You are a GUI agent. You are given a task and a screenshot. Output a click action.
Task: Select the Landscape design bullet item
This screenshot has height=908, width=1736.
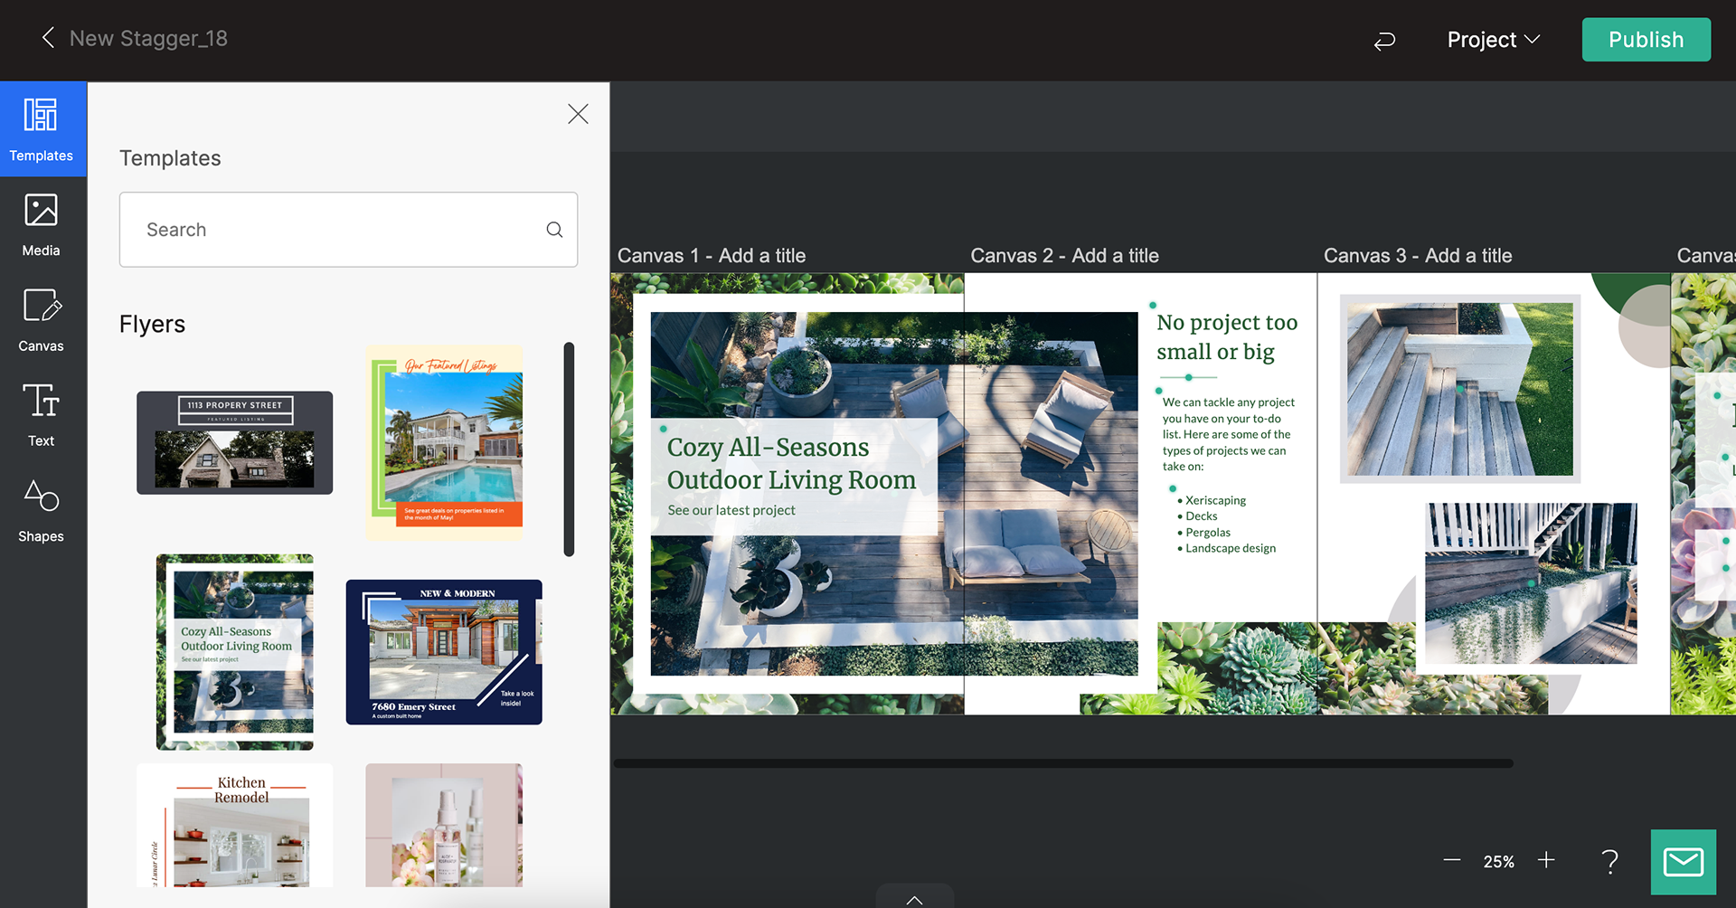click(1227, 548)
